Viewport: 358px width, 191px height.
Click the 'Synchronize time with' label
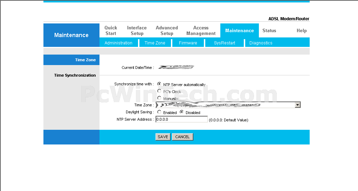point(134,84)
